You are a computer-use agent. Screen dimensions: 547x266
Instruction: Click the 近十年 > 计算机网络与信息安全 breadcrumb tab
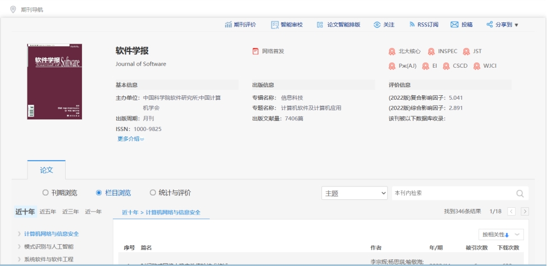[x=161, y=212]
